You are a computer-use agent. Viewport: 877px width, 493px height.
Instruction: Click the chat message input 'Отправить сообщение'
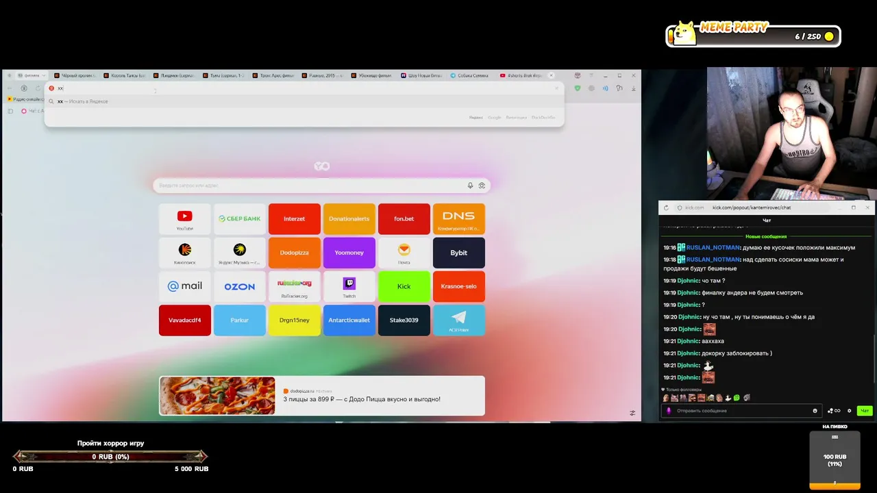pyautogui.click(x=742, y=411)
